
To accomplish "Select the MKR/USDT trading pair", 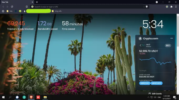I will (x=156, y=83).
